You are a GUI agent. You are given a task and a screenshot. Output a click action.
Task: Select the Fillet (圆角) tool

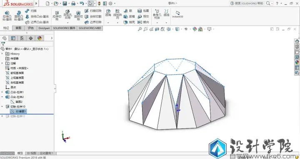click(108, 13)
